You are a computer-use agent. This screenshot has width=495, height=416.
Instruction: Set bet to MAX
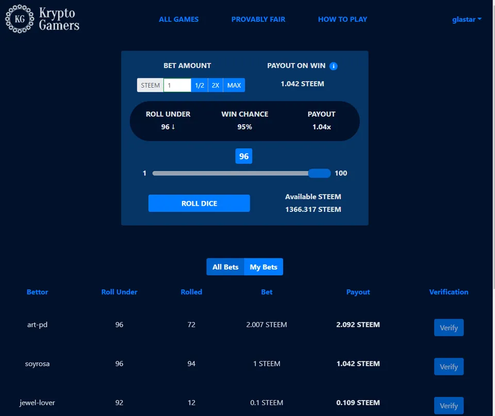point(234,85)
